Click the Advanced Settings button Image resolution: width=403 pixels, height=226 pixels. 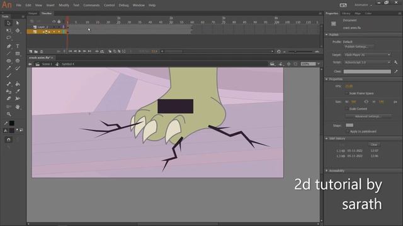pyautogui.click(x=368, y=116)
